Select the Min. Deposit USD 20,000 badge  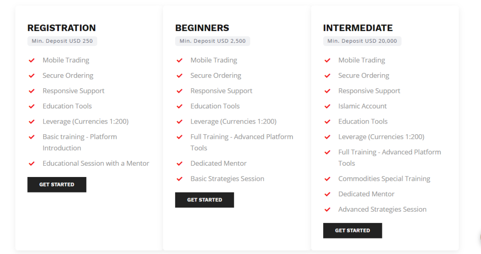[362, 41]
